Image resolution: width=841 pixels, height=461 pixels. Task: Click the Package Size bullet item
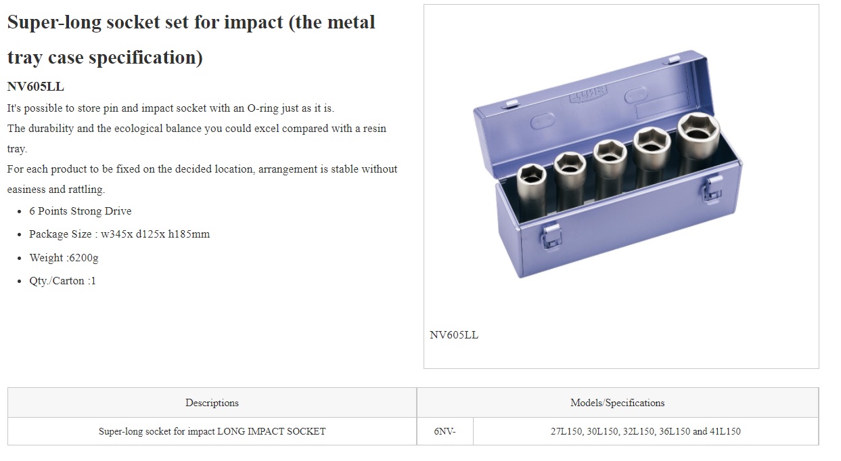(x=119, y=234)
